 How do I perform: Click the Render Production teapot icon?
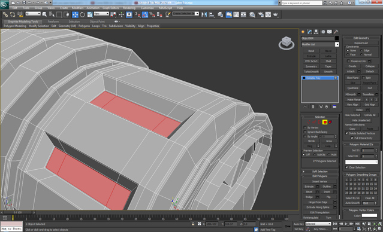(x=276, y=14)
